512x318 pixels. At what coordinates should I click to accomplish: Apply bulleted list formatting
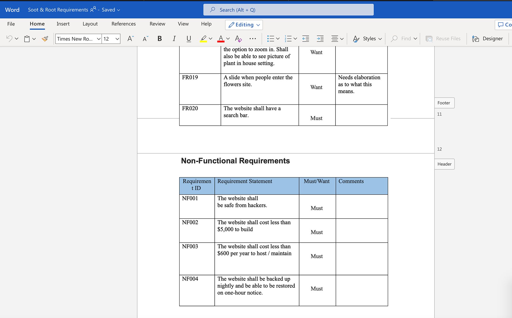coord(271,39)
